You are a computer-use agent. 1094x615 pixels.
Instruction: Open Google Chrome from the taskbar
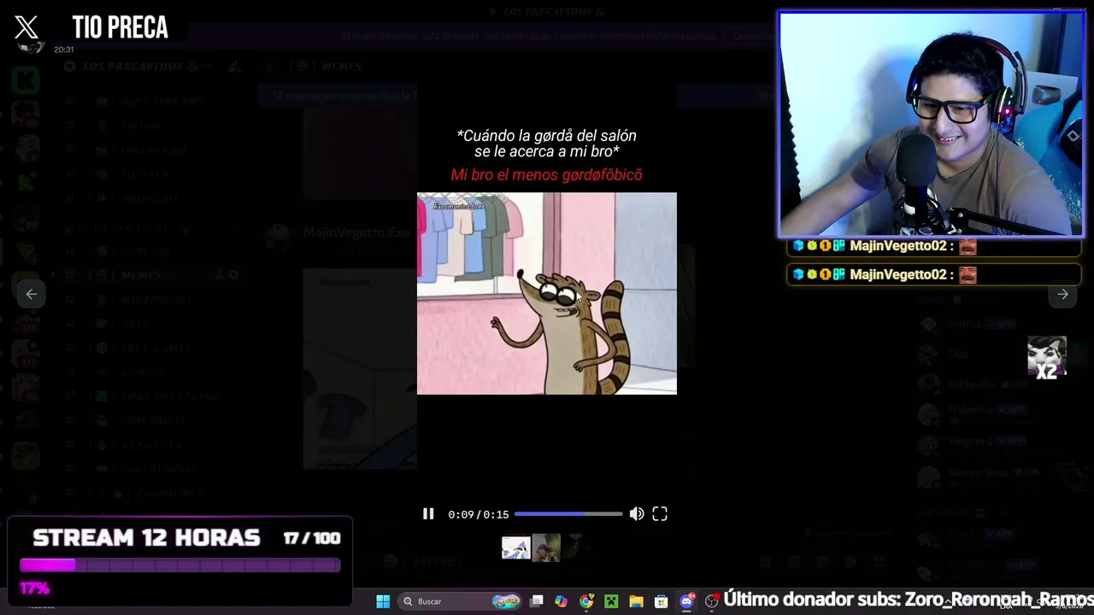click(x=585, y=601)
